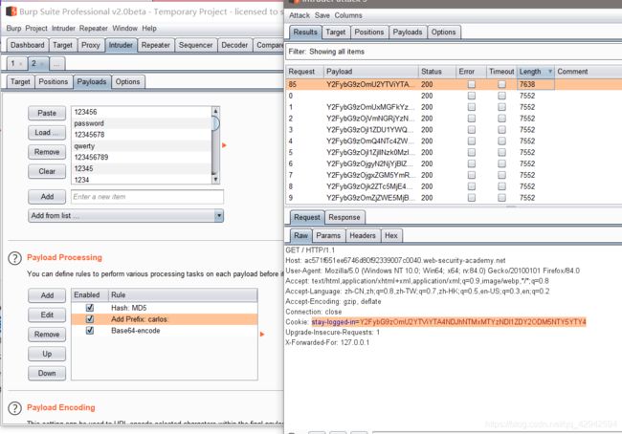Click the Clear payload list button
Image resolution: width=622 pixels, height=434 pixels.
(x=47, y=171)
